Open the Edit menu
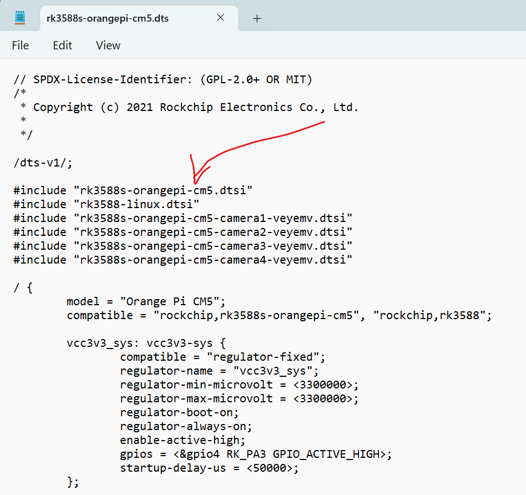 [x=62, y=46]
